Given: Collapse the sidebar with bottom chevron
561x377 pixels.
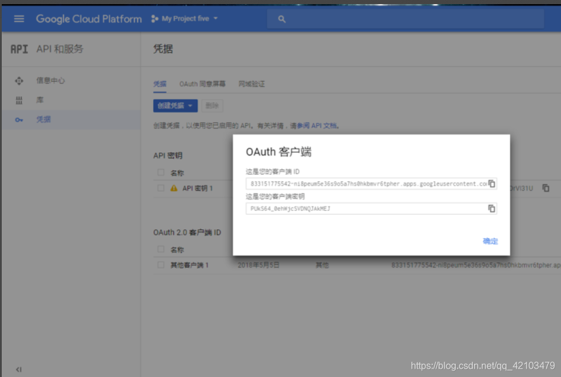Looking at the screenshot, I should pyautogui.click(x=18, y=369).
